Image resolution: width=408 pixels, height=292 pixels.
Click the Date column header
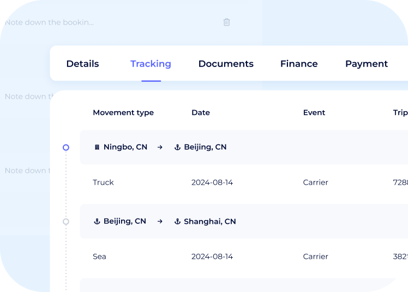click(x=200, y=113)
